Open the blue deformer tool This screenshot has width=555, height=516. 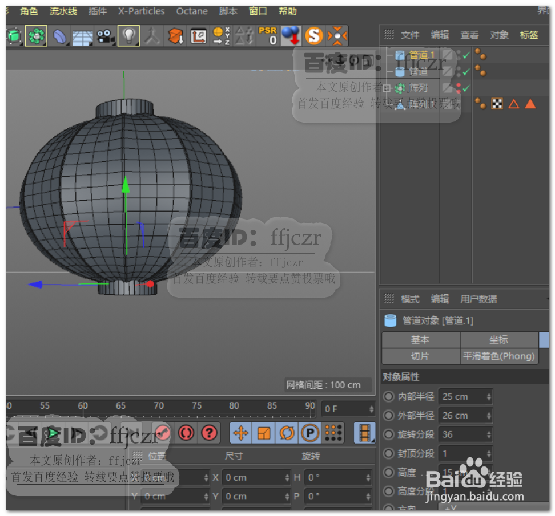tap(59, 36)
